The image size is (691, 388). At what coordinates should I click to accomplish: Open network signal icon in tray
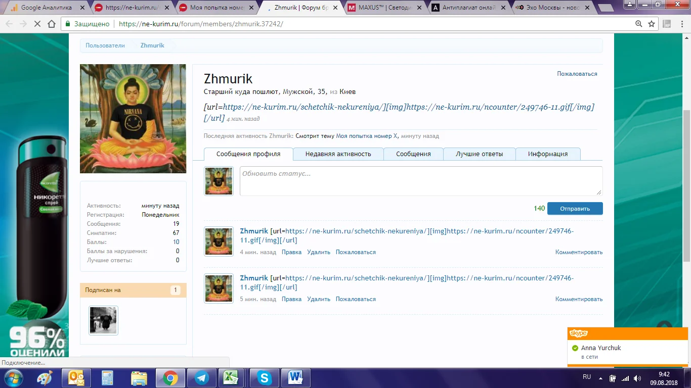(625, 378)
